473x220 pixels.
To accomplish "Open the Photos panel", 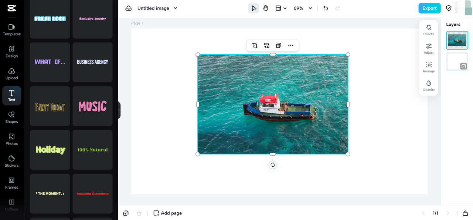I will point(11,139).
